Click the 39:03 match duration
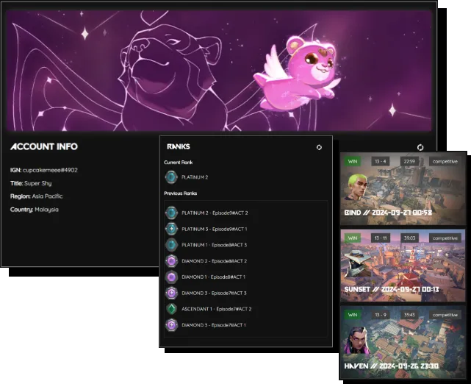This screenshot has width=471, height=384. tap(409, 238)
